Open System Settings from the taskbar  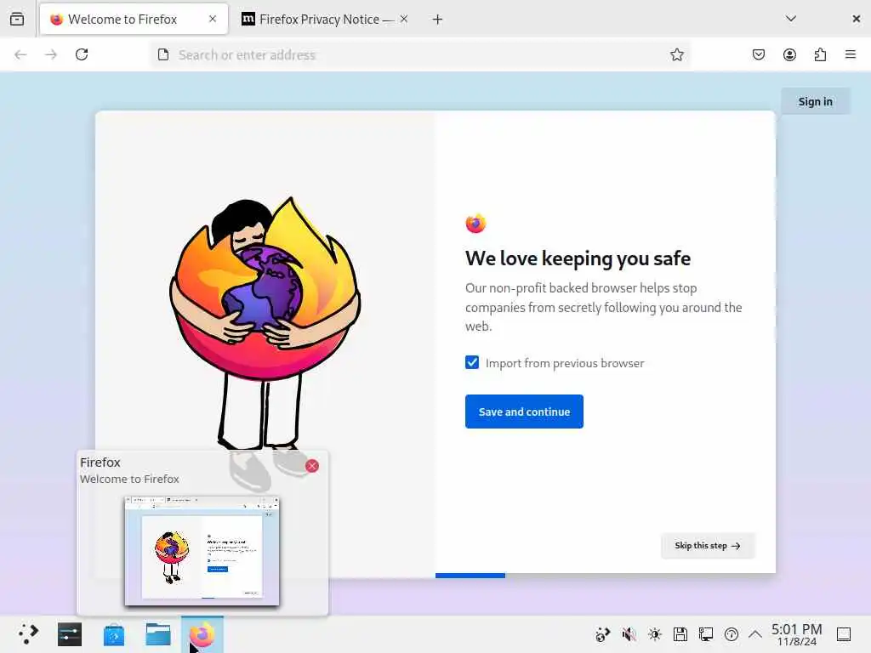(x=70, y=634)
